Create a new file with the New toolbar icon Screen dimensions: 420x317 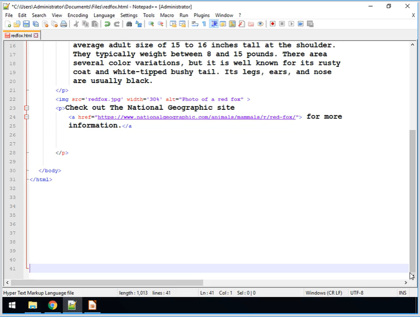click(x=8, y=24)
